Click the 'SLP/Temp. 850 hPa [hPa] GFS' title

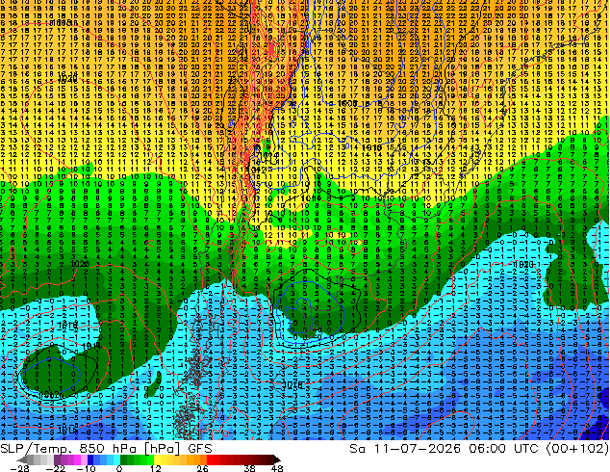click(x=106, y=448)
